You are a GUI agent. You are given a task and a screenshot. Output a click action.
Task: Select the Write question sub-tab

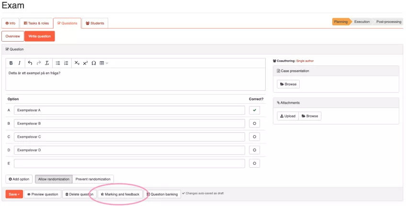click(x=40, y=36)
